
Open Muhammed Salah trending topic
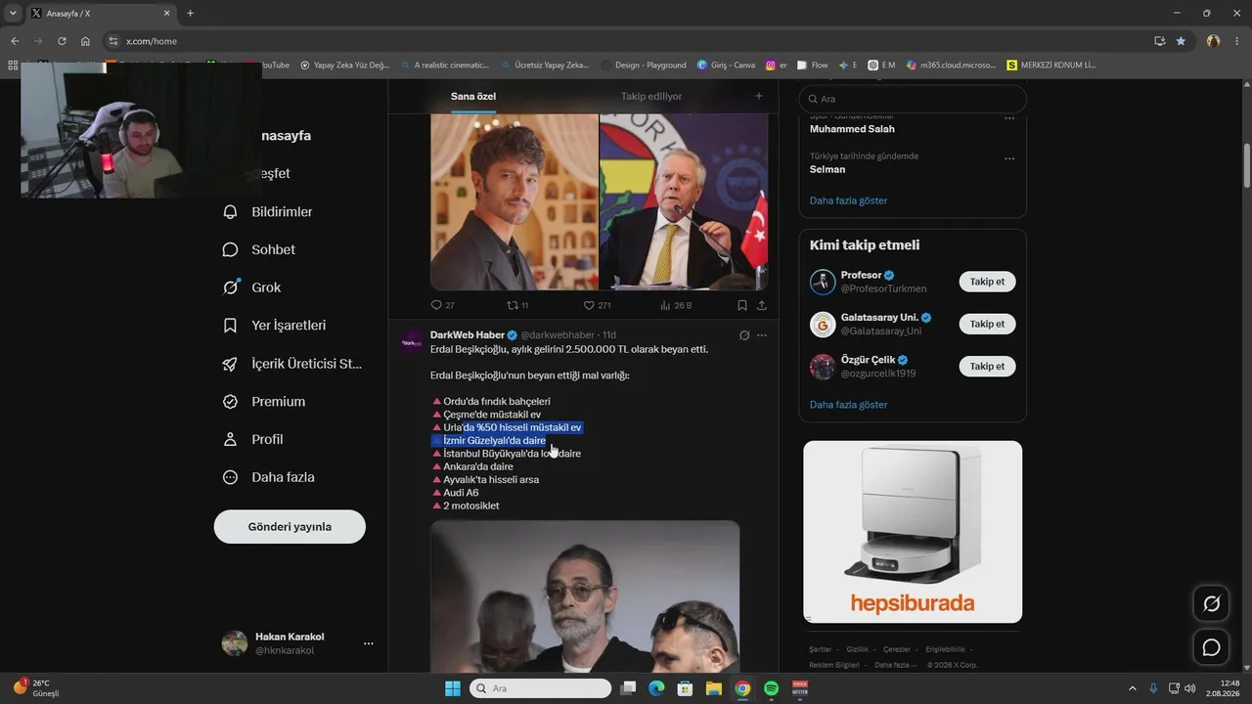(852, 129)
